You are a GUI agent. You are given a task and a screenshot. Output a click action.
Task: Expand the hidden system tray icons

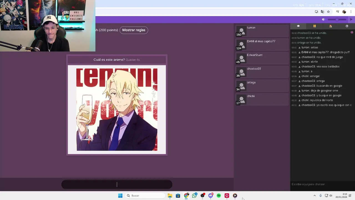pos(315,196)
